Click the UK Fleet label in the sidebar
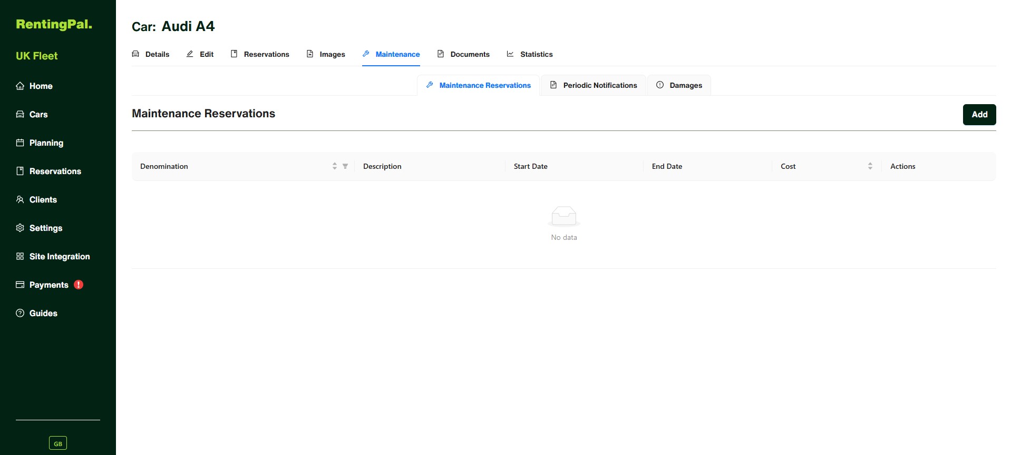 [37, 56]
